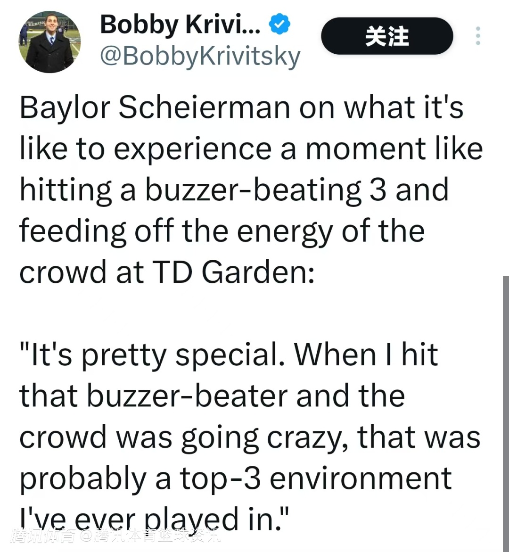The image size is (509, 552).
Task: Tap the 关注 follow button
Action: (387, 36)
